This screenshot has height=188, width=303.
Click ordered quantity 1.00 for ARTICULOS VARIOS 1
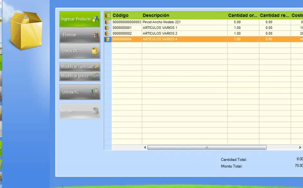click(237, 28)
